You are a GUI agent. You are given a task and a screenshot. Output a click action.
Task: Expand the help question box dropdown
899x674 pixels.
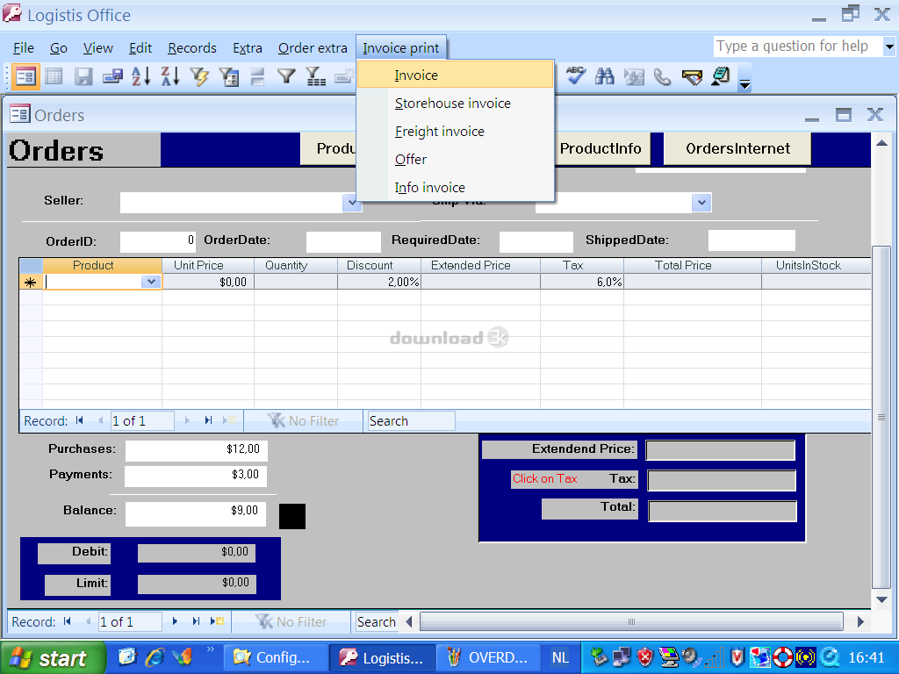[889, 47]
